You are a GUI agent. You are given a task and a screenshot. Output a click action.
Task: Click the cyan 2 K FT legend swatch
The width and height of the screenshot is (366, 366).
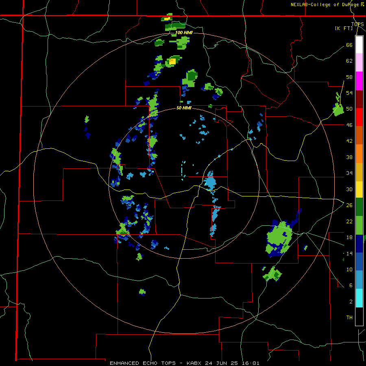pyautogui.click(x=359, y=298)
